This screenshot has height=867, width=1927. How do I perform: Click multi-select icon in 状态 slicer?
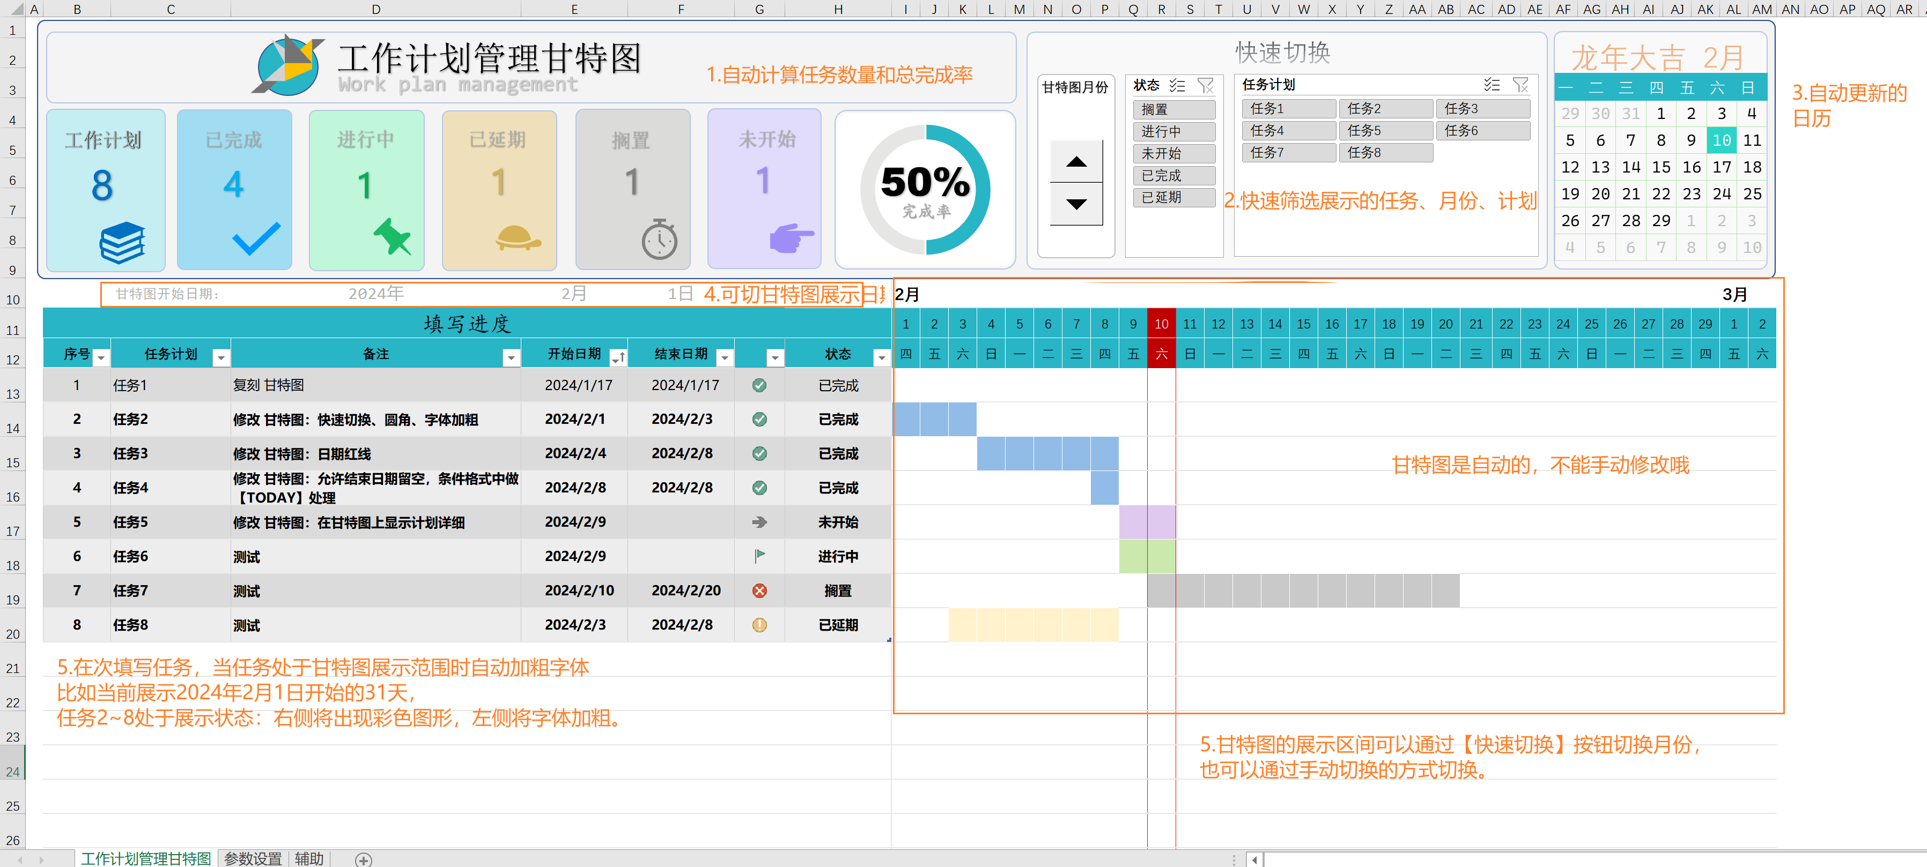click(x=1177, y=86)
